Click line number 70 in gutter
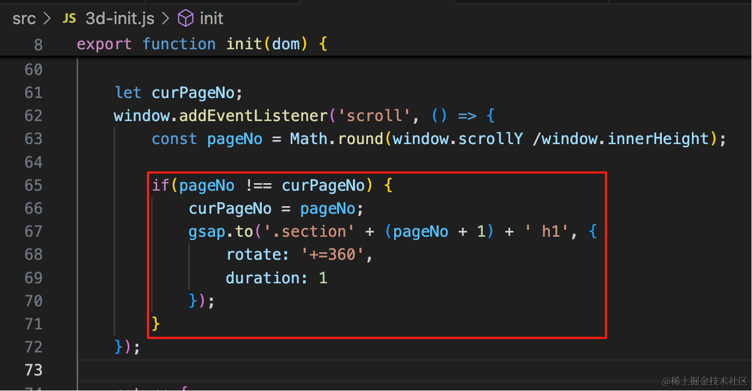 click(x=34, y=301)
